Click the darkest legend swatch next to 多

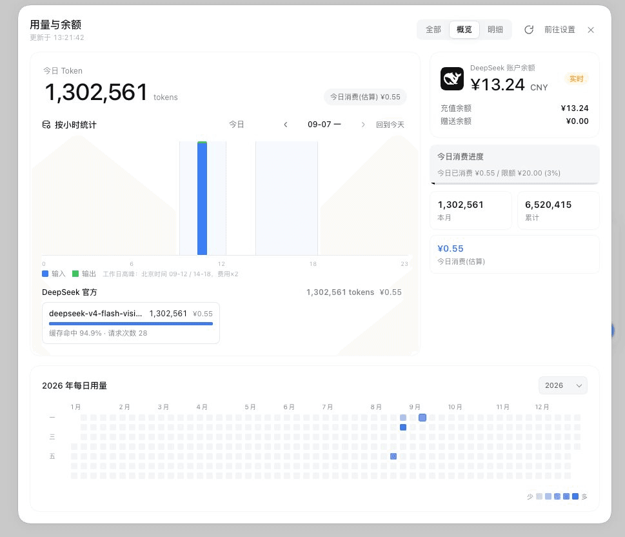coord(575,496)
